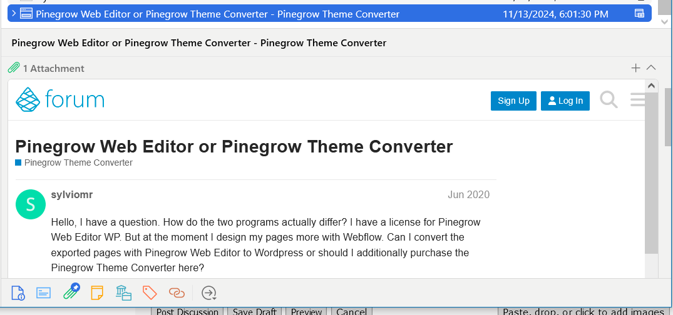Open the Notes section icon
Image resolution: width=673 pixels, height=315 pixels.
coord(98,292)
